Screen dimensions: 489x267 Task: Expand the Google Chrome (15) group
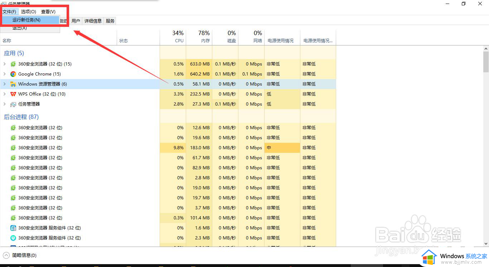[x=5, y=74]
